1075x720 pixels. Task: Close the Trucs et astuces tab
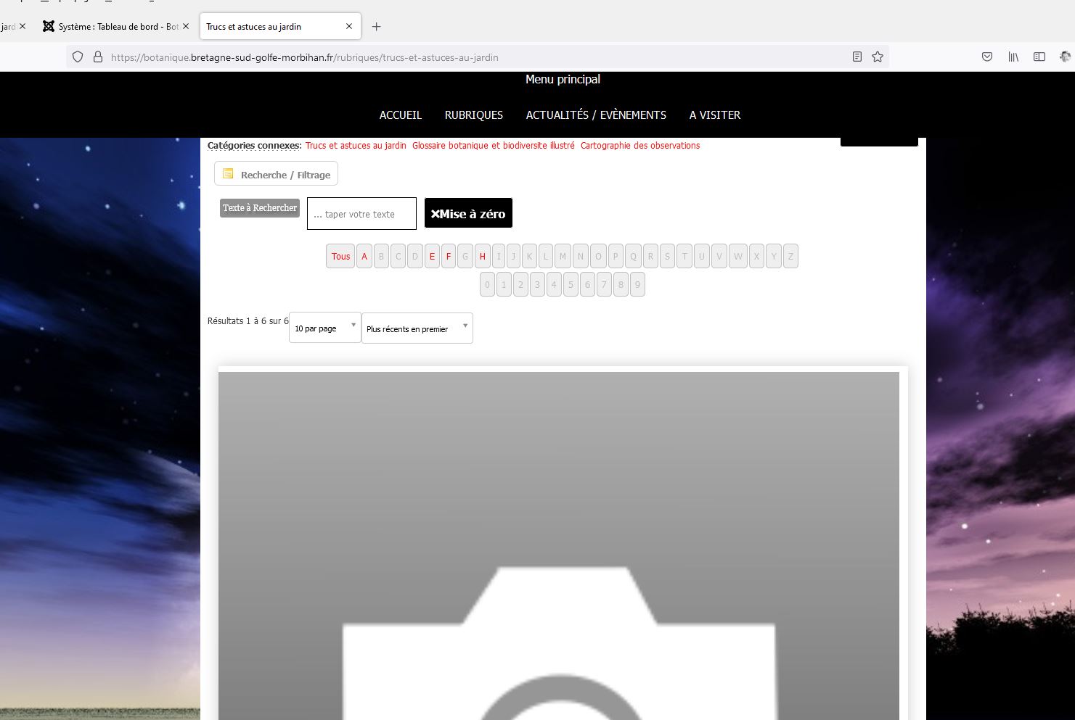pyautogui.click(x=349, y=26)
